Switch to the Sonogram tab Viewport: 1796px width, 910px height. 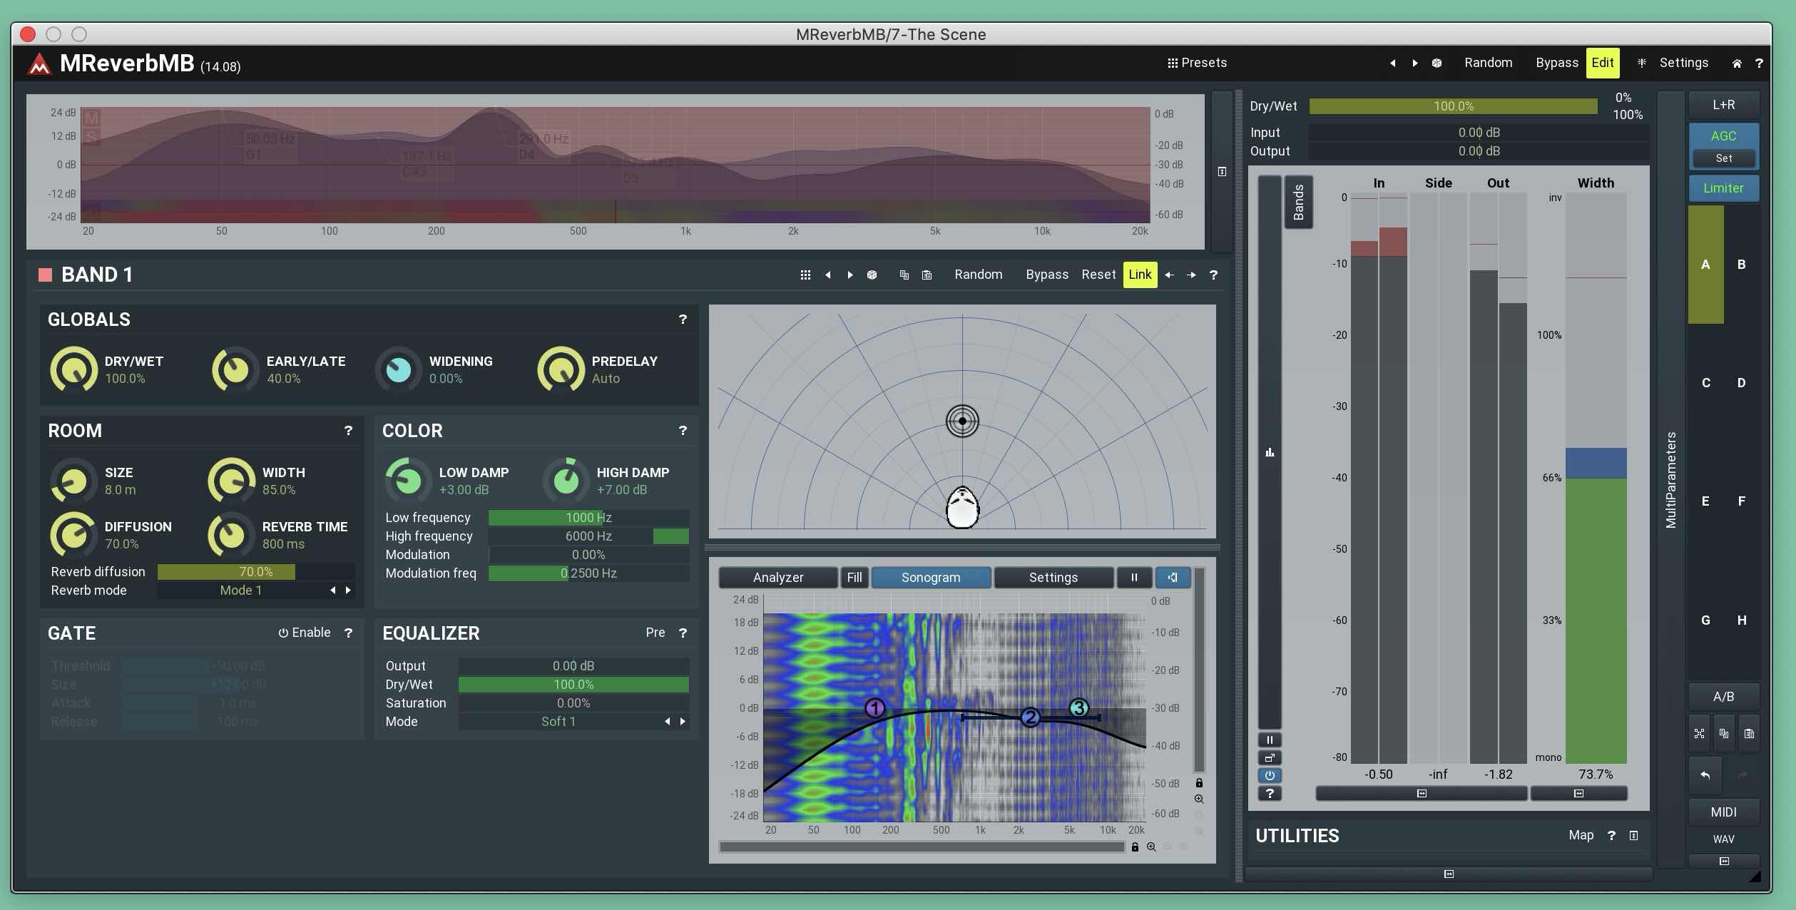[930, 578]
